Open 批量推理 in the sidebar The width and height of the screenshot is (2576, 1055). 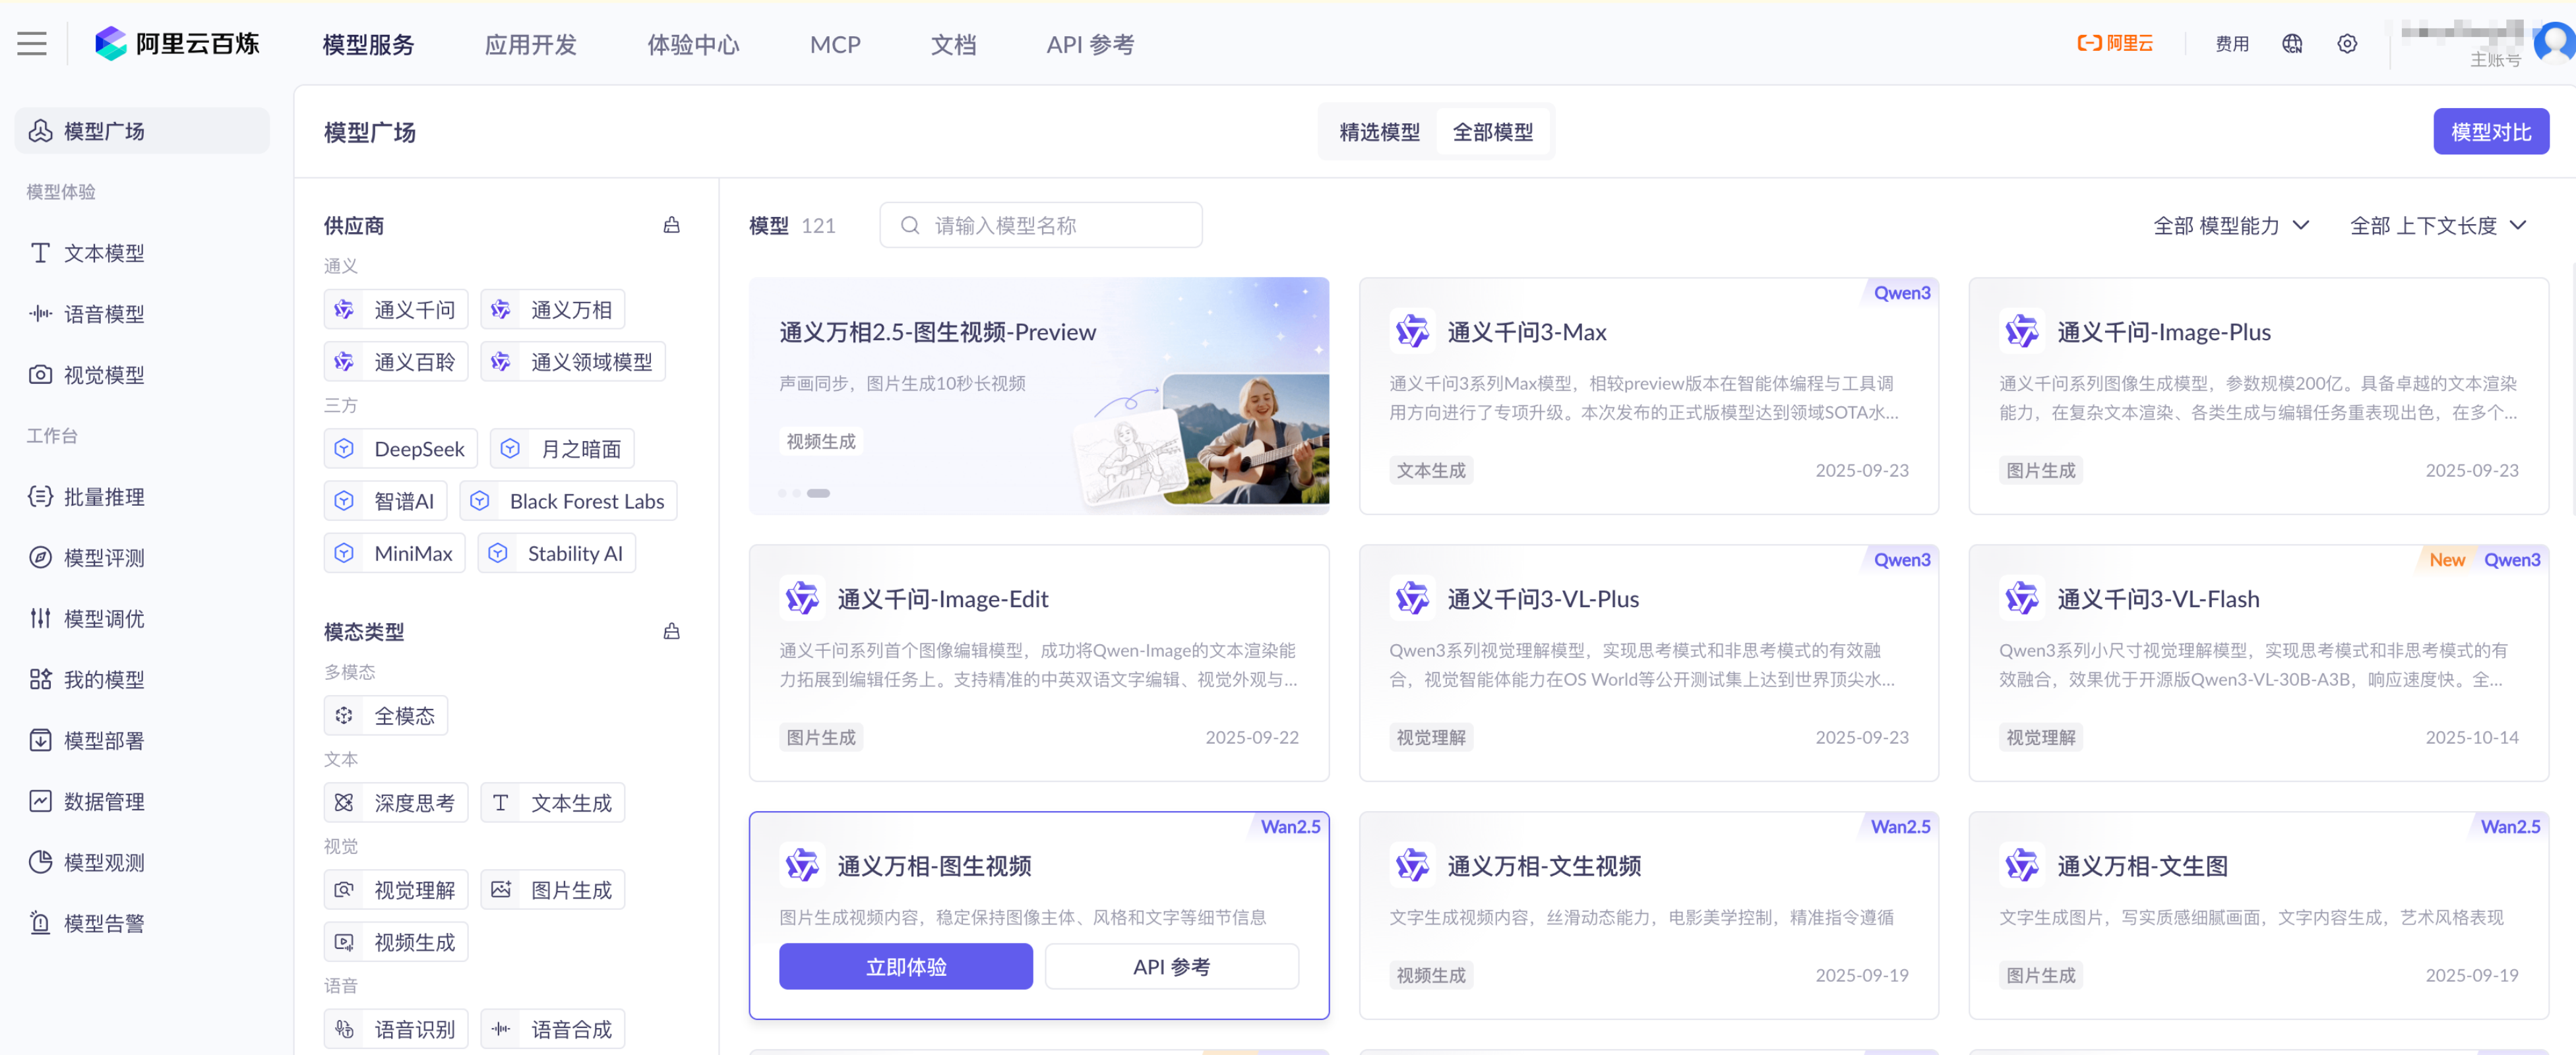click(x=103, y=496)
